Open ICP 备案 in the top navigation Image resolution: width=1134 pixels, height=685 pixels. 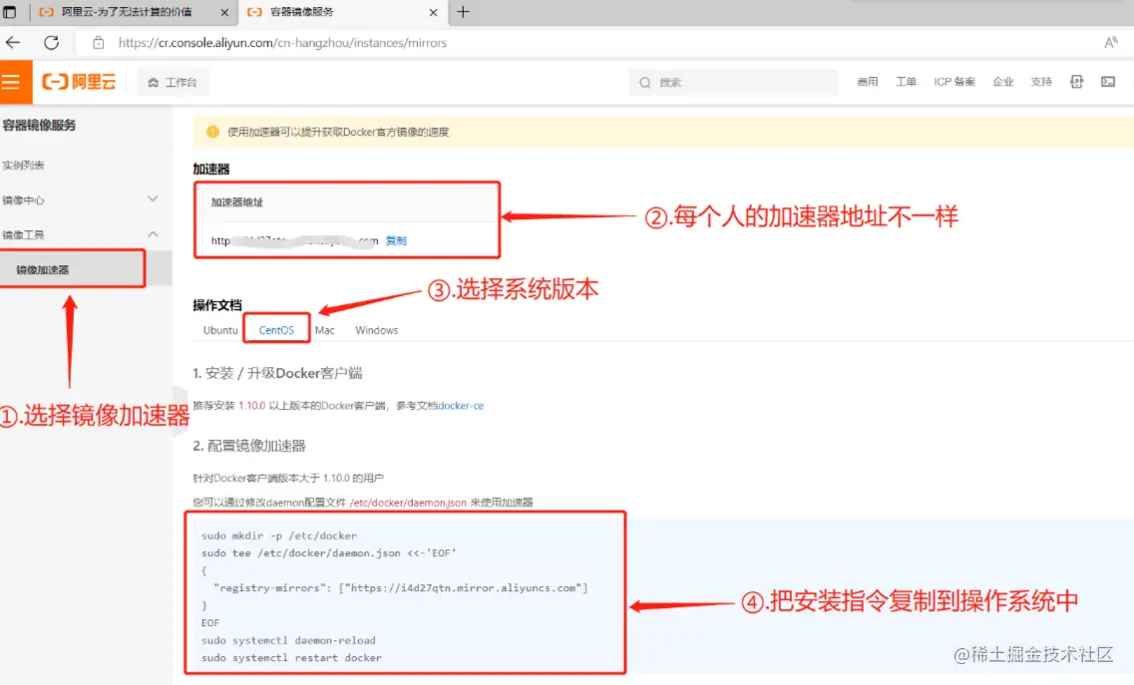pos(953,82)
